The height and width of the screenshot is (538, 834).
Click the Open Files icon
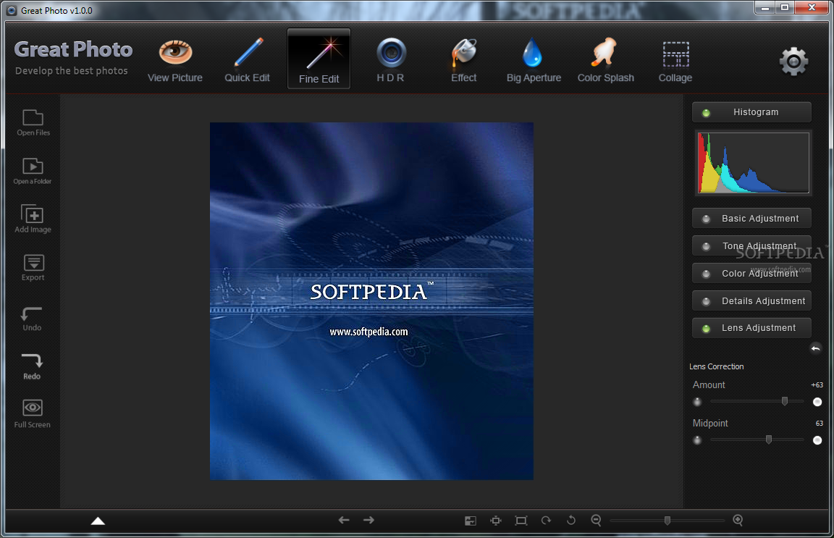click(x=33, y=122)
